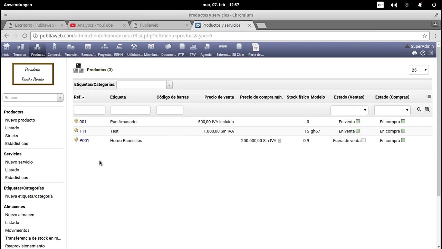
Task: Open the Etiquetas/Categorías filter dropdown
Action: click(144, 85)
